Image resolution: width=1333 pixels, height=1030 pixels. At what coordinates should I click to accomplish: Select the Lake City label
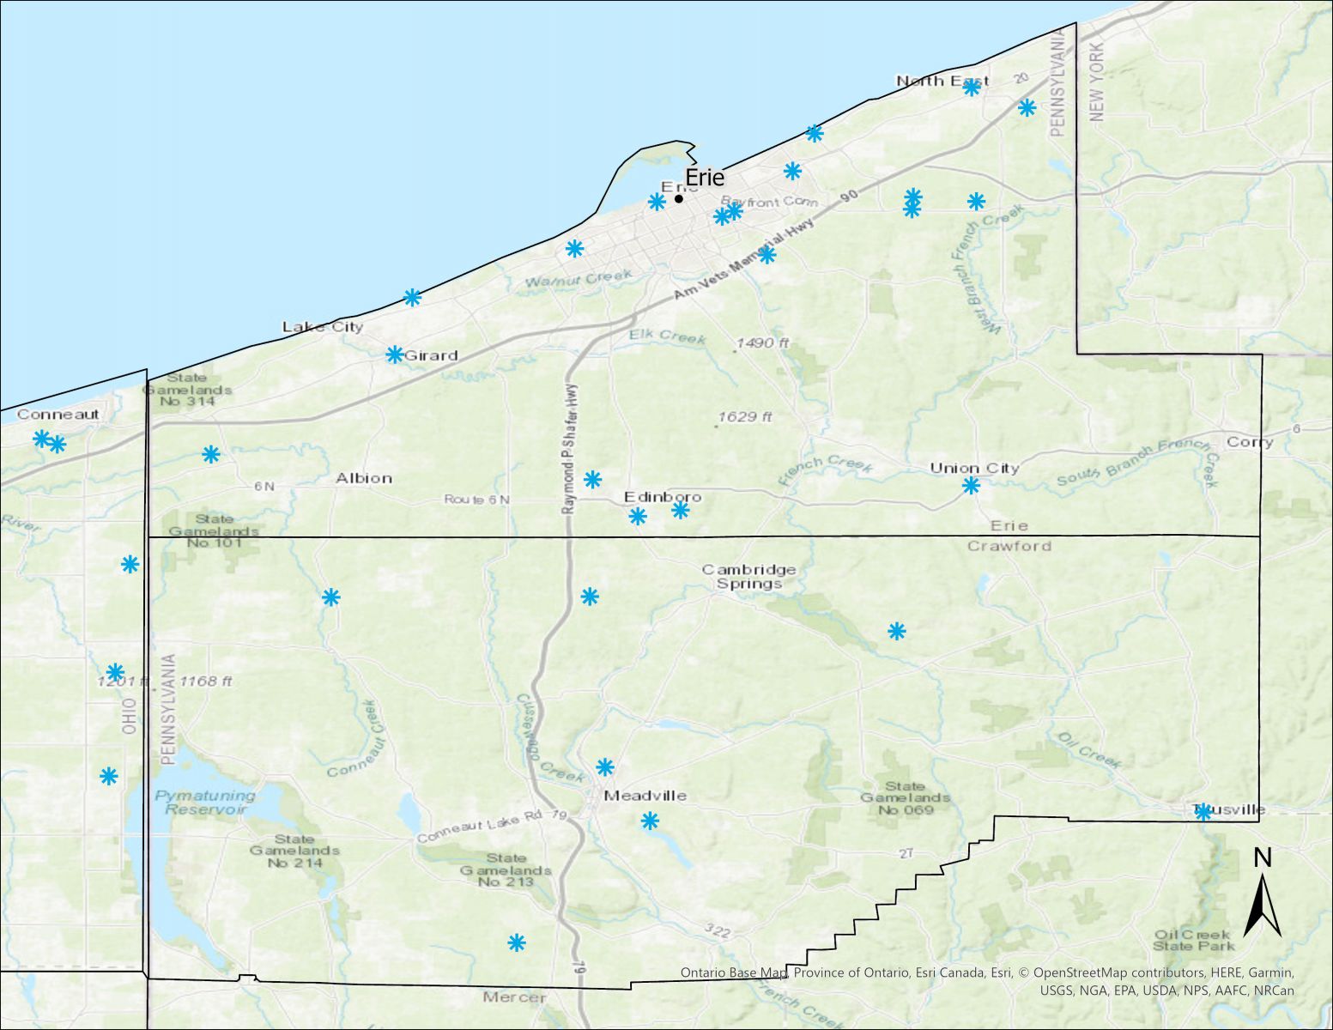(323, 326)
